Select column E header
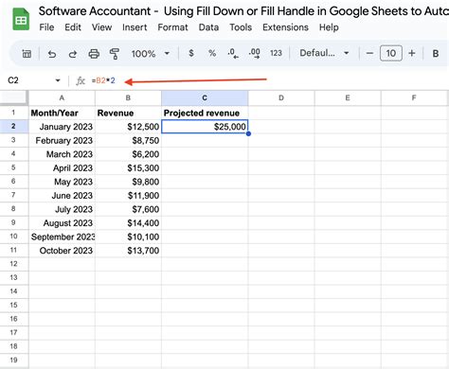Viewport: 449px width, 369px height. click(x=348, y=98)
